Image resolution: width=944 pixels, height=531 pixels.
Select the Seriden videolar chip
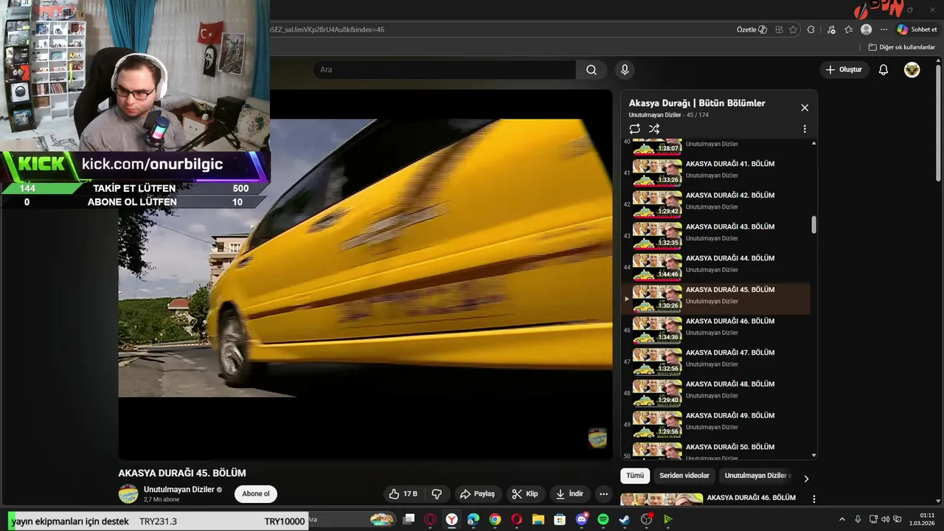pyautogui.click(x=684, y=476)
